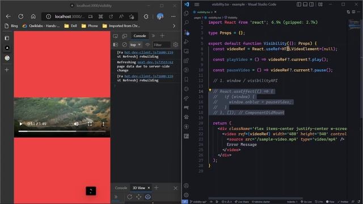Screen dimensions: 363x204
Task: Reset the 3D View camera
Action: coord(130,197)
